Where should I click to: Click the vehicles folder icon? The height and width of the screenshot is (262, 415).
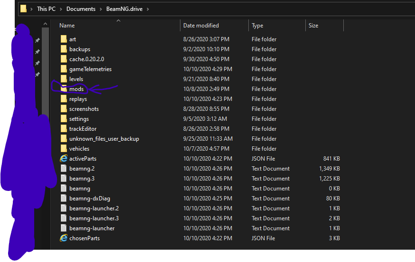[64, 148]
